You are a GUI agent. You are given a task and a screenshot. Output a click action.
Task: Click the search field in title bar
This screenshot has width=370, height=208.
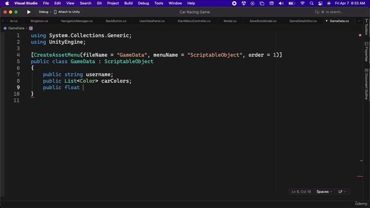click(x=329, y=12)
